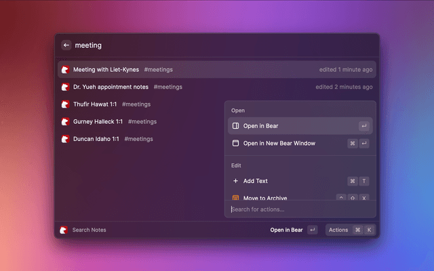The image size is (434, 271).
Task: Focus the Search for actions field
Action: point(298,209)
